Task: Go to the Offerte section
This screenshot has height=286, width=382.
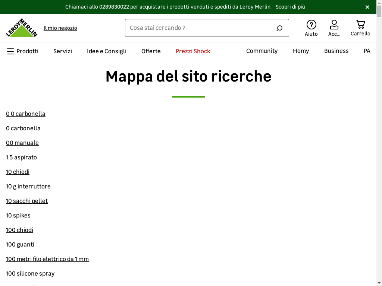Action: (151, 51)
